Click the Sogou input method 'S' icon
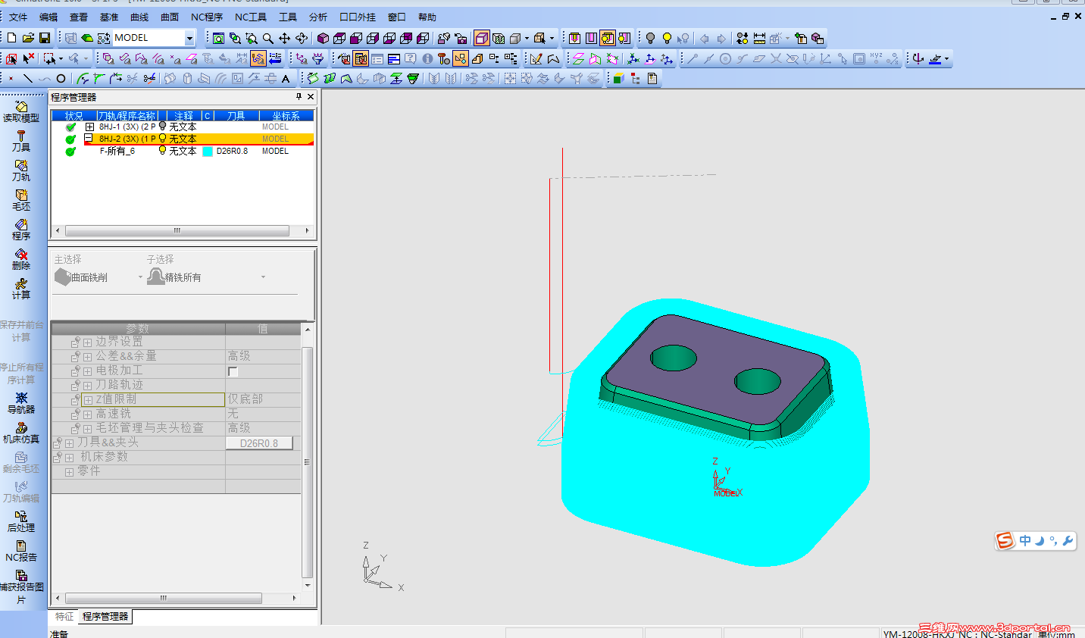The image size is (1085, 638). point(1005,540)
